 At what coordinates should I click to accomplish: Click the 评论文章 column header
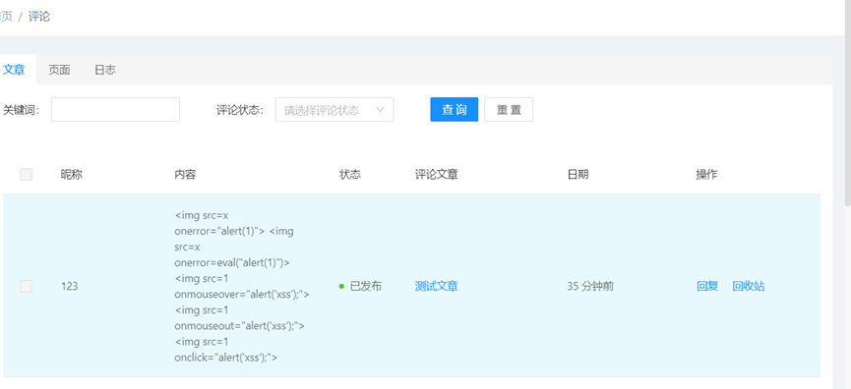click(x=437, y=175)
